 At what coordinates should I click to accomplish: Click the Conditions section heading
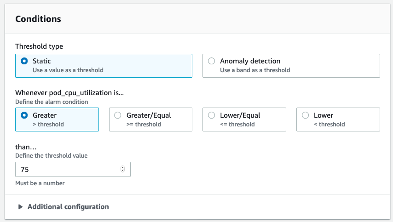pos(38,19)
